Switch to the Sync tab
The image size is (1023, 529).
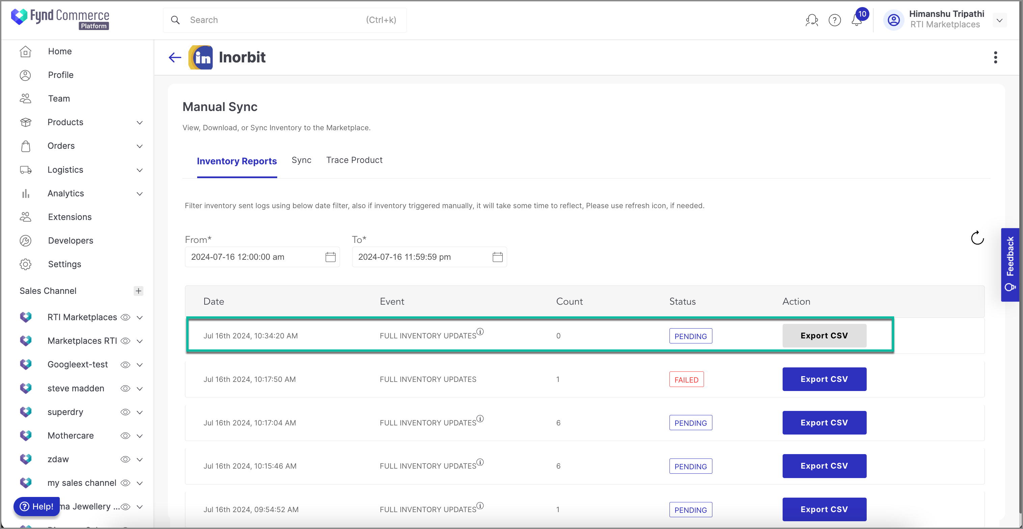[x=301, y=160]
